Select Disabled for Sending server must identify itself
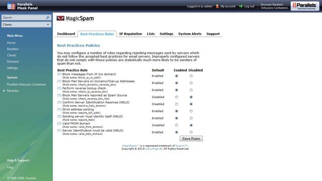The image size is (322, 181). 191,118
